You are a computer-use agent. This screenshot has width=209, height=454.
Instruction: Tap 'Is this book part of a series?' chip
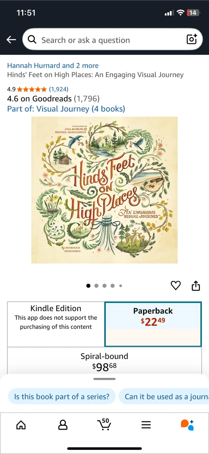point(62,396)
